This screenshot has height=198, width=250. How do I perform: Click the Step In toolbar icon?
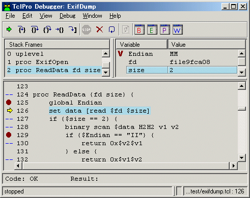[x=22, y=29]
